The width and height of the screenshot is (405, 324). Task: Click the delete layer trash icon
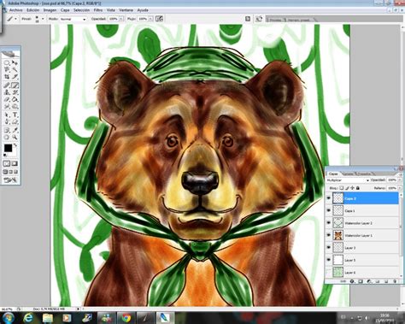[395, 281]
